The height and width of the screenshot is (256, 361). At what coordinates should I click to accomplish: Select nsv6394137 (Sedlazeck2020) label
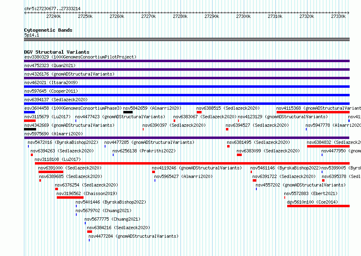click(x=56, y=100)
